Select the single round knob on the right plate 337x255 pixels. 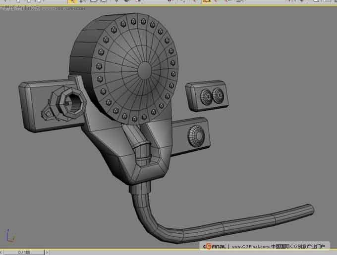click(x=196, y=136)
